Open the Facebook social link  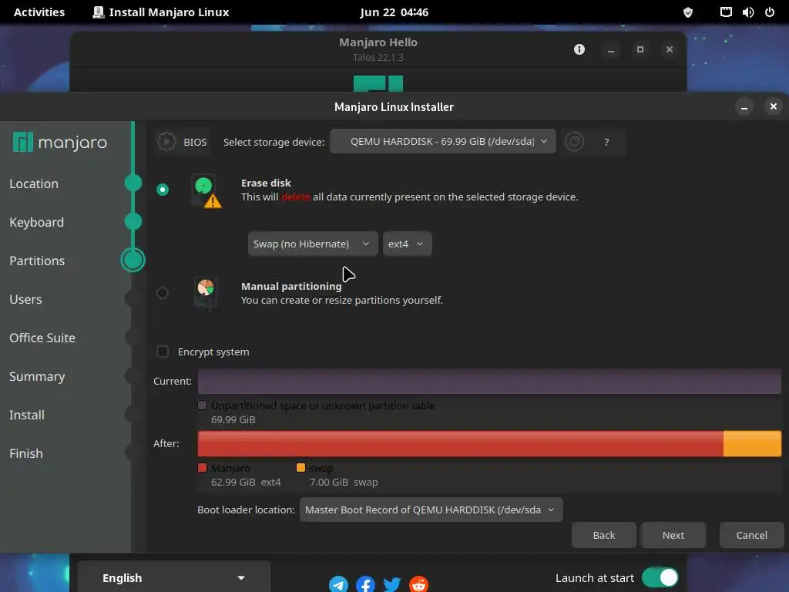[x=365, y=584]
